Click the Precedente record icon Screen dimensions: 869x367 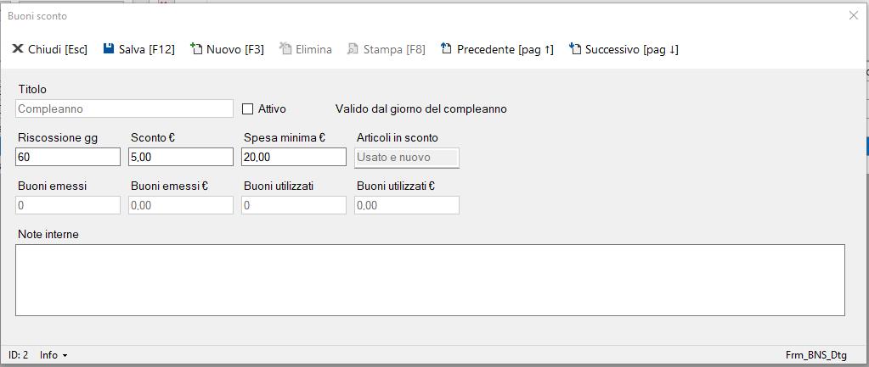446,49
